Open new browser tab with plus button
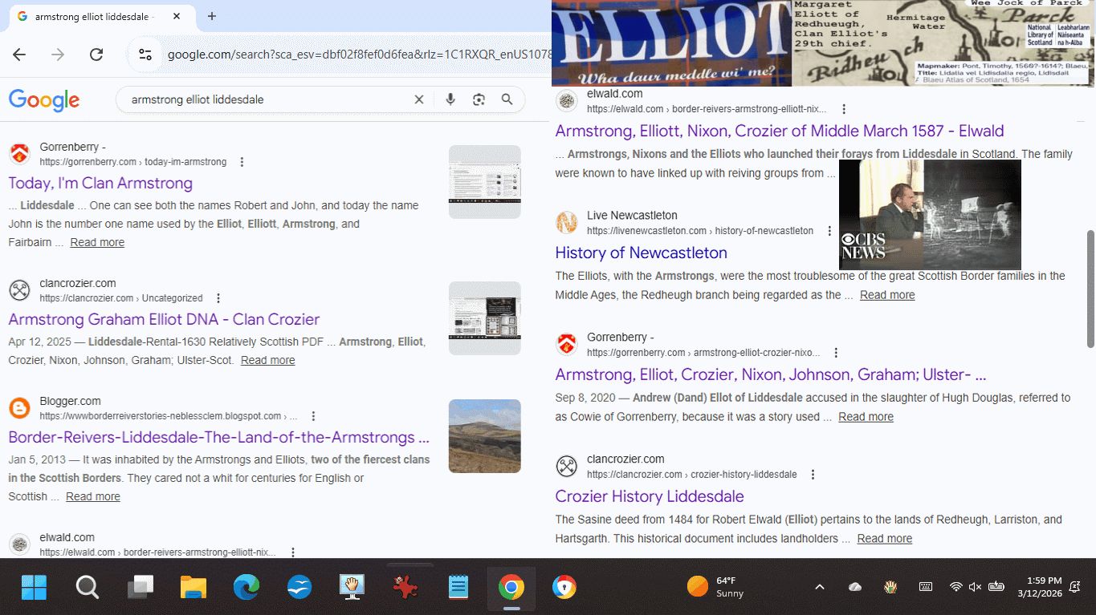The width and height of the screenshot is (1096, 615). pyautogui.click(x=212, y=16)
